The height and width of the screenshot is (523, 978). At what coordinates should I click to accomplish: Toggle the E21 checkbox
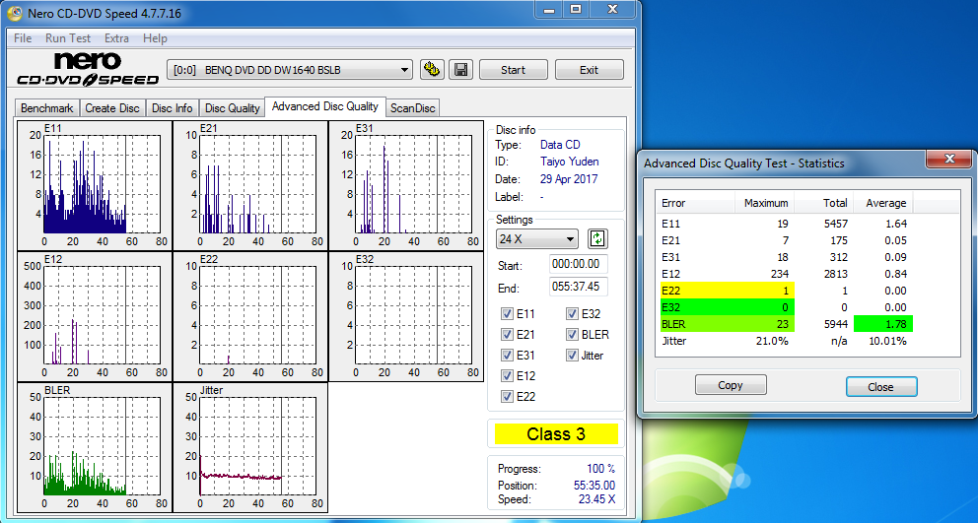click(x=507, y=335)
